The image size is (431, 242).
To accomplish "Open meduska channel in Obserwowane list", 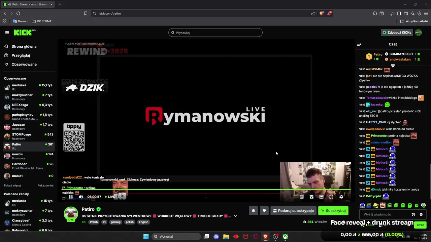I will coord(29,87).
